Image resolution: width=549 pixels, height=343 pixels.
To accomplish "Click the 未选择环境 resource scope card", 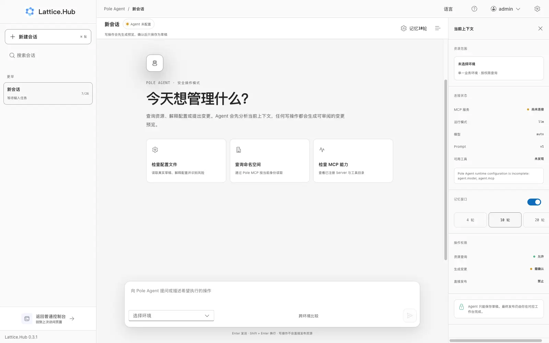I will [x=499, y=68].
